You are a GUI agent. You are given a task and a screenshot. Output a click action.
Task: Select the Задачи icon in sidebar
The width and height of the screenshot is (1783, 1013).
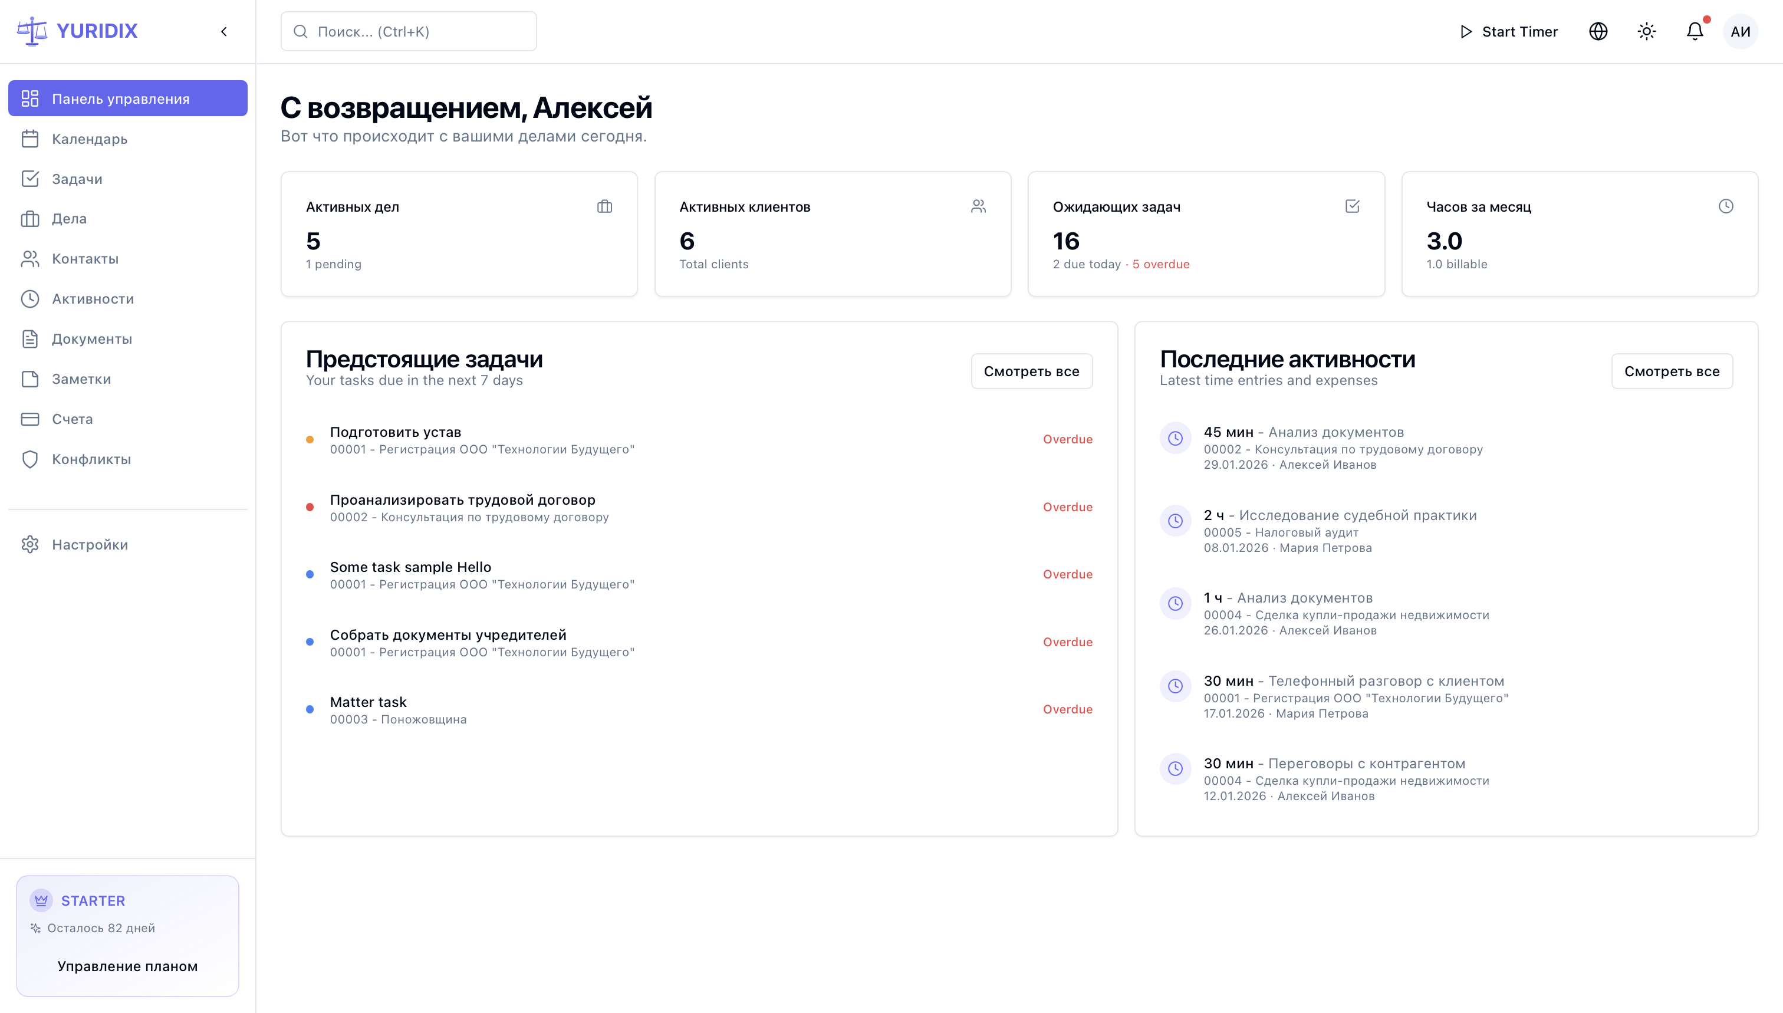pos(30,179)
